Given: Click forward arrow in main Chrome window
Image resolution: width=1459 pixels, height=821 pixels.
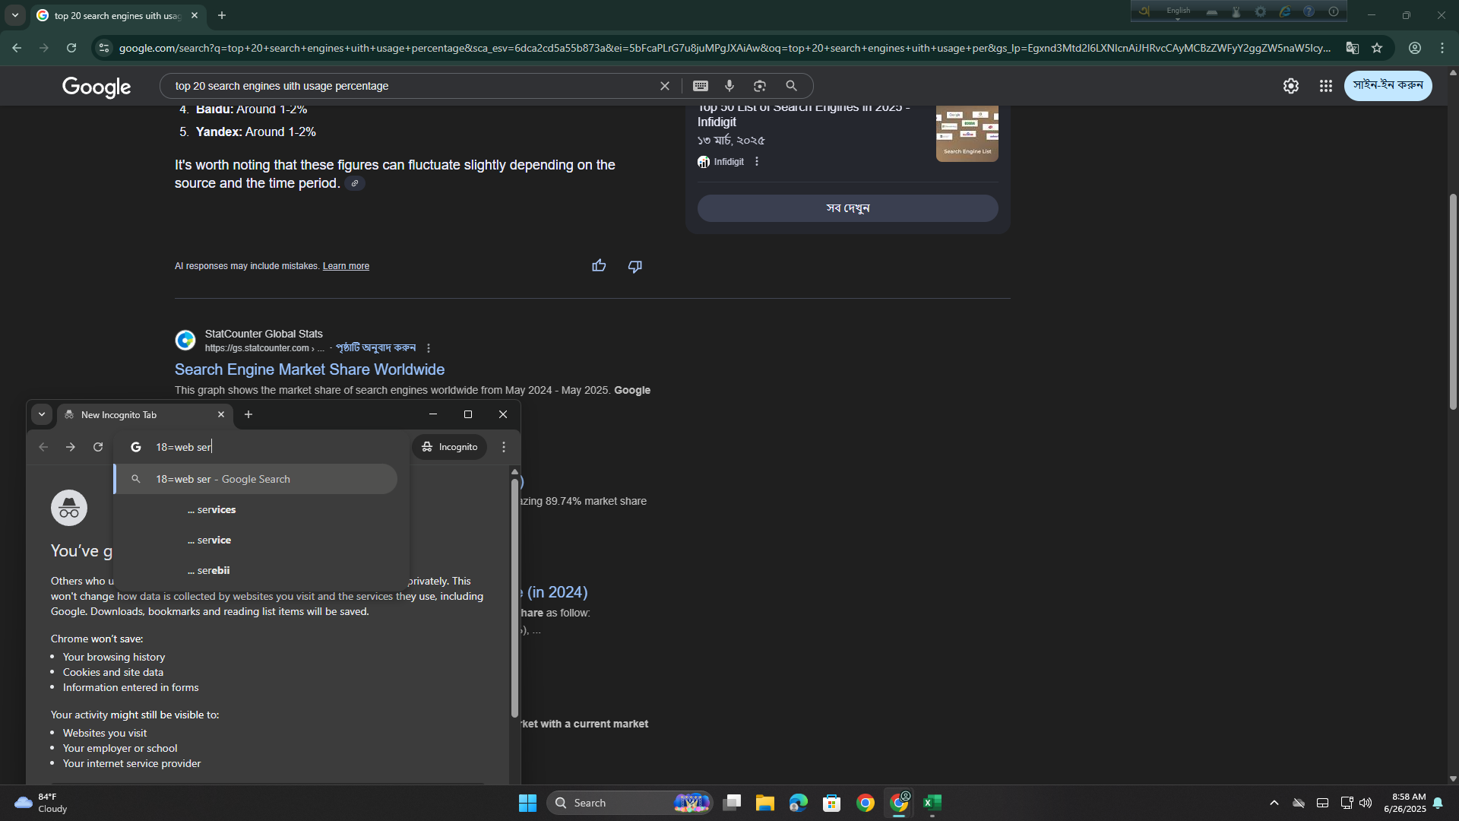Looking at the screenshot, I should click(x=44, y=48).
